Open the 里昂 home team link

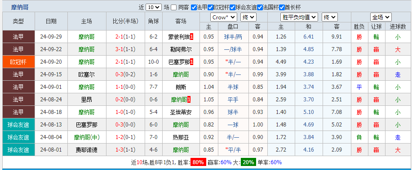coord(87,100)
